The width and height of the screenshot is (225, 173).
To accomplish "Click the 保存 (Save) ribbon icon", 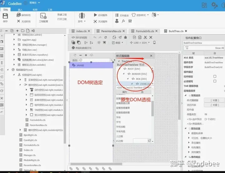I will [5, 17].
